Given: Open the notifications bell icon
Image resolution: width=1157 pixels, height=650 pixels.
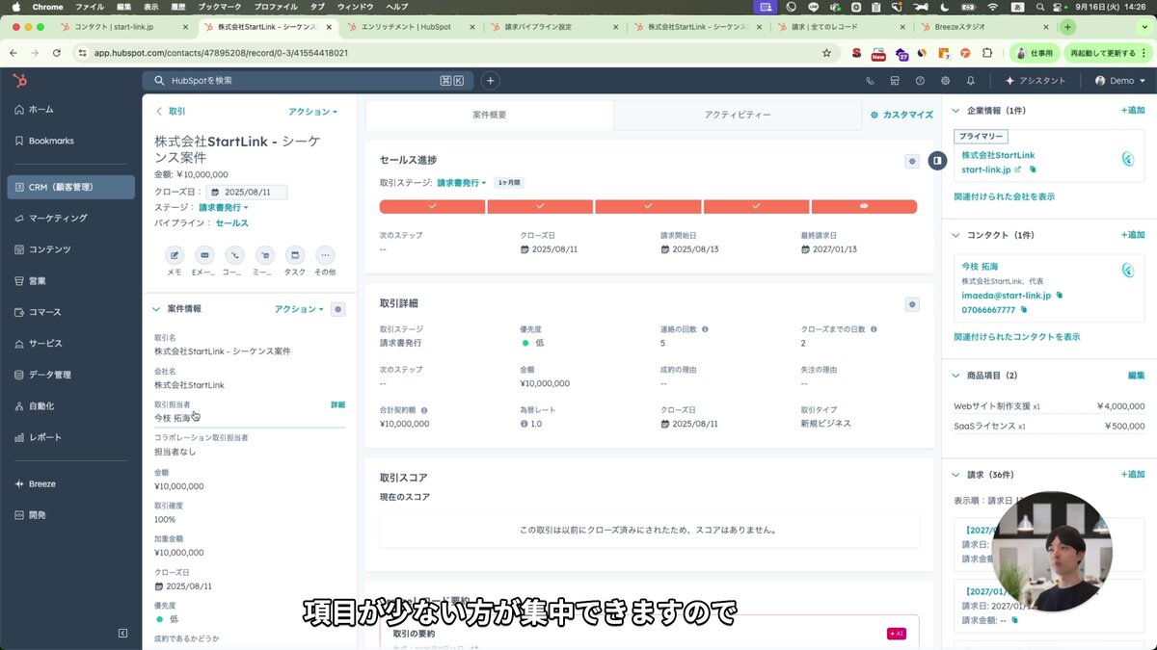Looking at the screenshot, I should pos(971,81).
